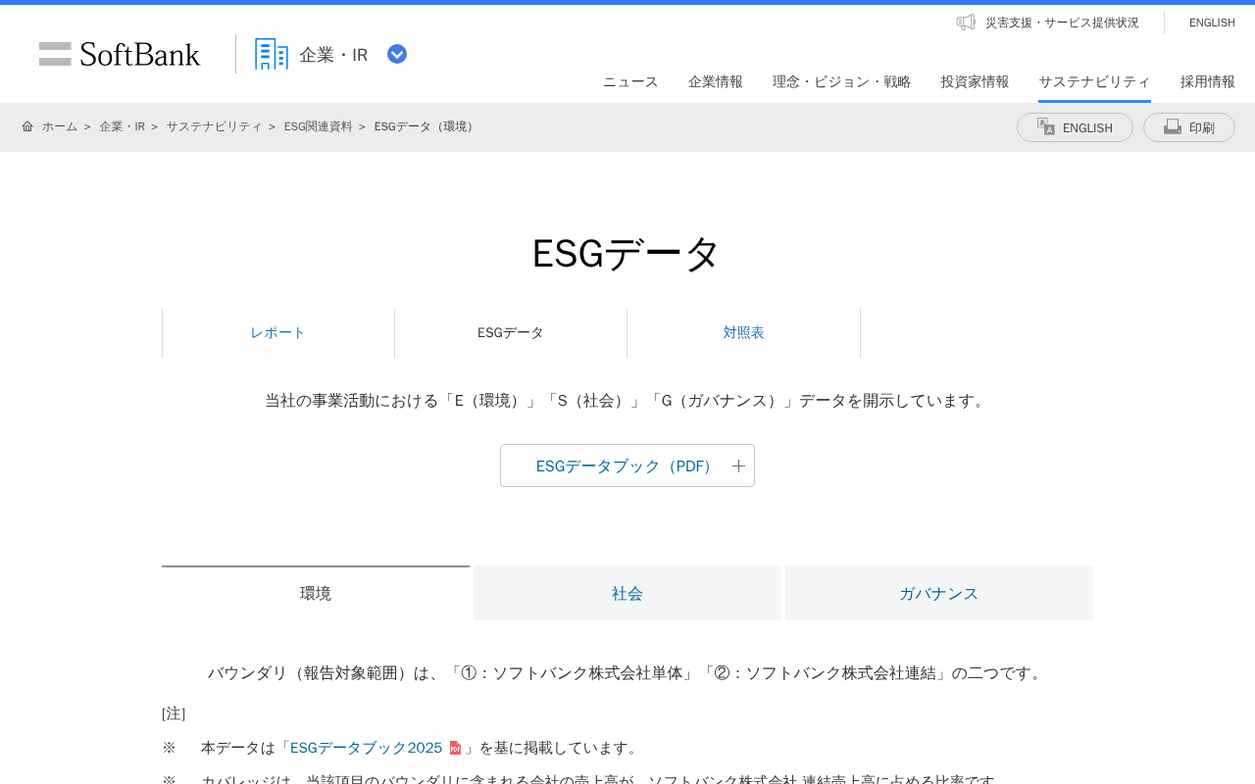
Task: Click the [注] note label
Action: click(174, 713)
